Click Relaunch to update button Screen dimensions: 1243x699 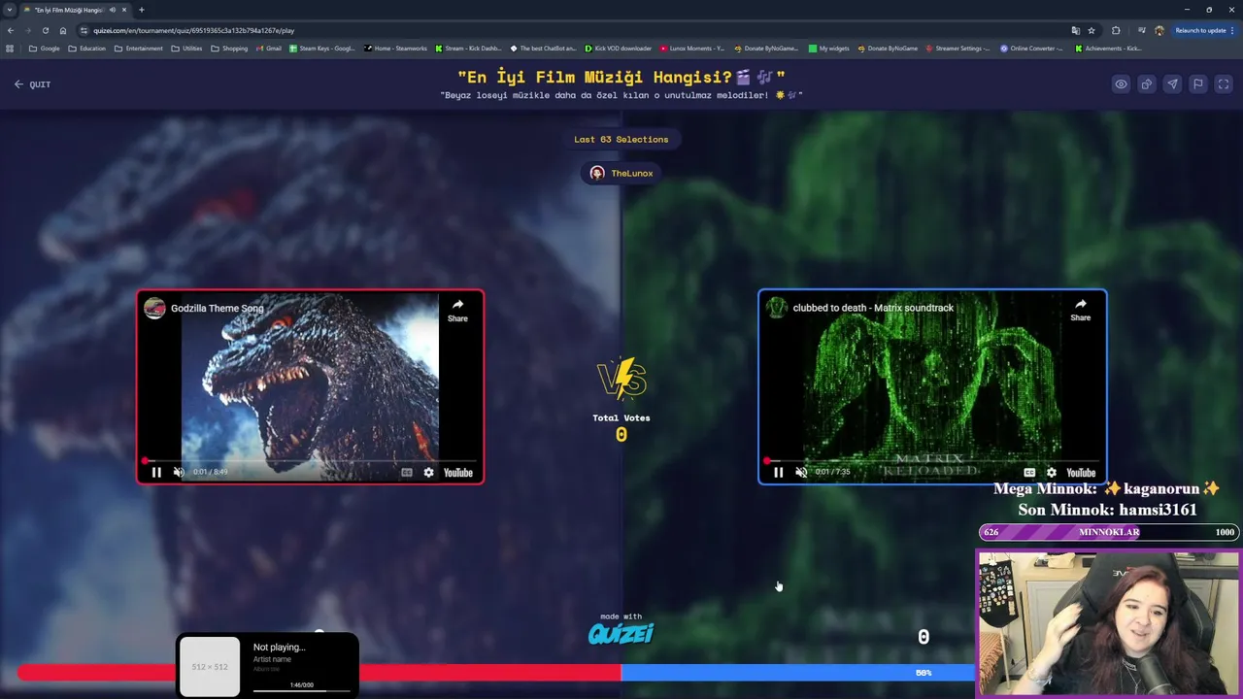[1205, 30]
